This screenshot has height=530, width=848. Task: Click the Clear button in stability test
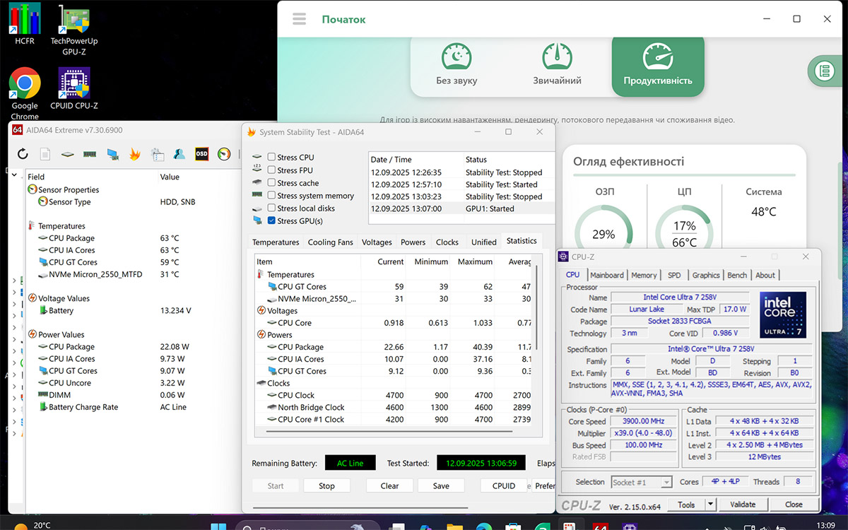click(389, 485)
